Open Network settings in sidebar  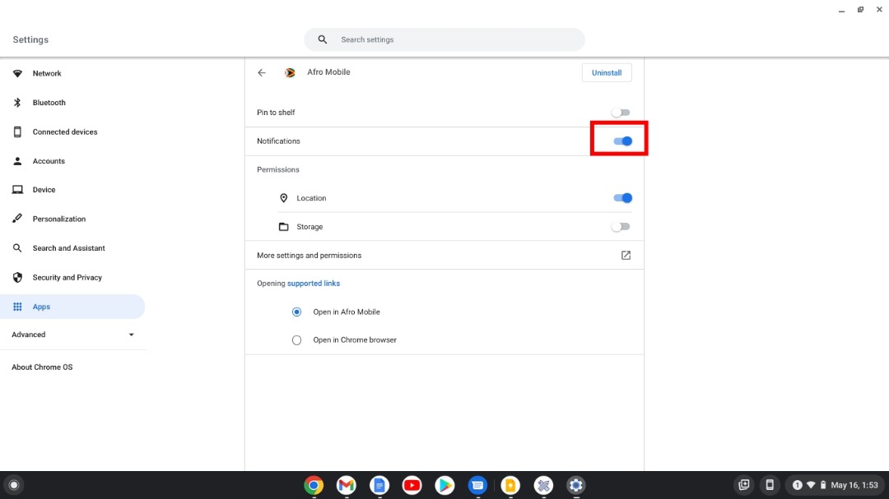tap(72, 74)
